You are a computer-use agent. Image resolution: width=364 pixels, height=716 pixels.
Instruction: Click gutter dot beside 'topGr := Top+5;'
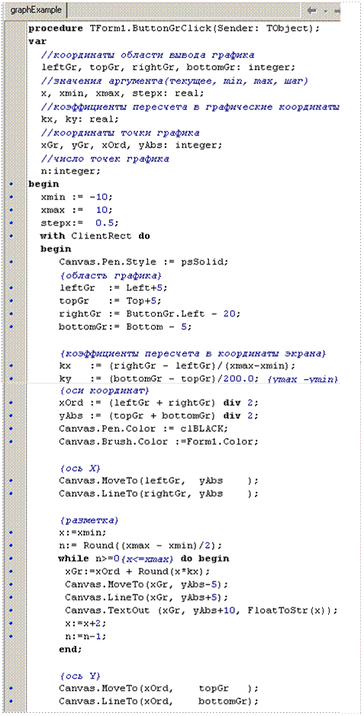click(11, 301)
